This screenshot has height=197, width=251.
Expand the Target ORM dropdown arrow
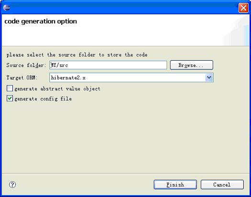209,77
